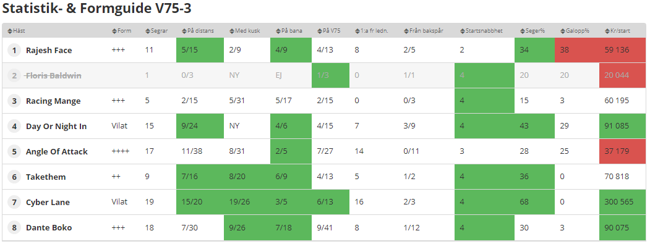Click green 300 565 Kr/start cell
Image resolution: width=650 pixels, height=244 pixels.
(623, 202)
